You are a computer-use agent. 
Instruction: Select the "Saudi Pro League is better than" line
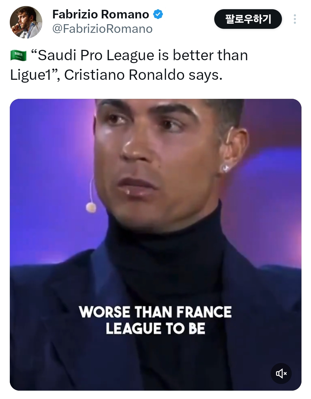139,55
